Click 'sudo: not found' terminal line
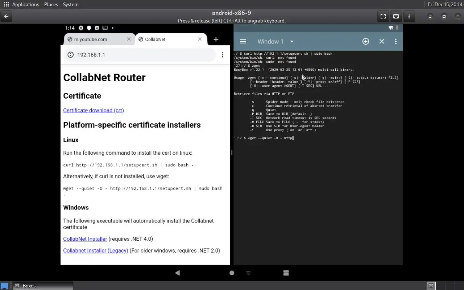Viewport: 464px width, 290px height. pos(265,62)
